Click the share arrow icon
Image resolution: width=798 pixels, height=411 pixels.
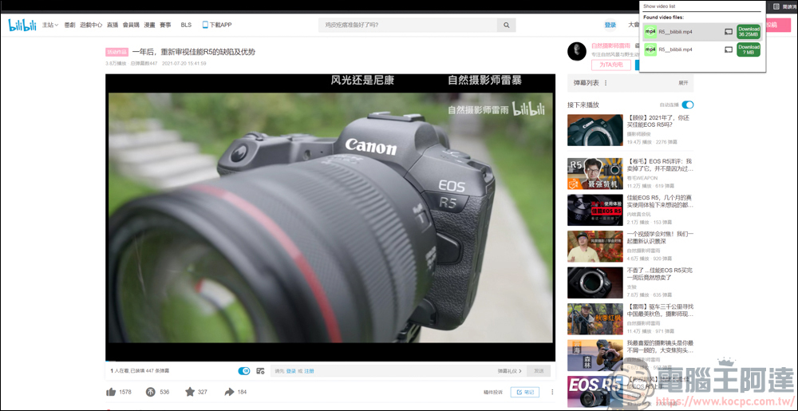tap(229, 392)
